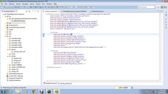168x94 pixels.
Task: Click the editor vertical scrollbar
Action: [x=160, y=46]
